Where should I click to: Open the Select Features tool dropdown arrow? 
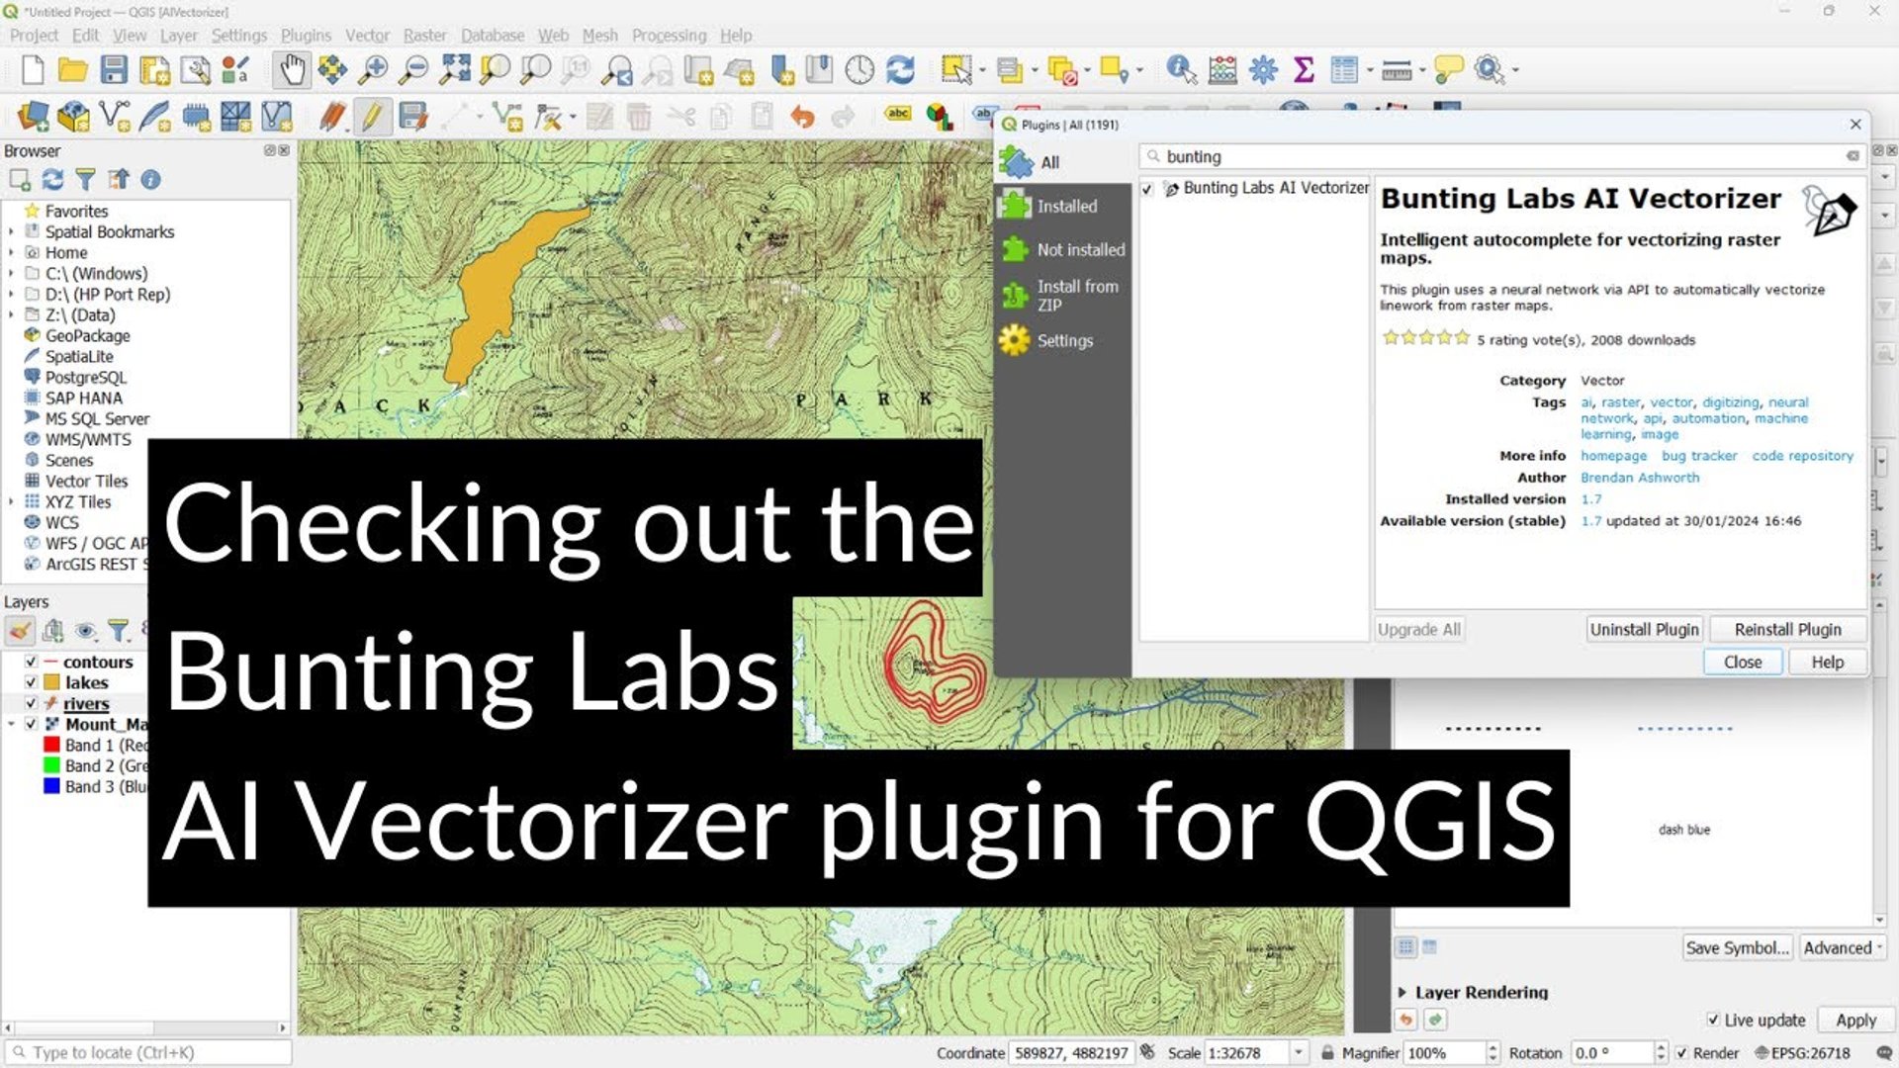(982, 70)
